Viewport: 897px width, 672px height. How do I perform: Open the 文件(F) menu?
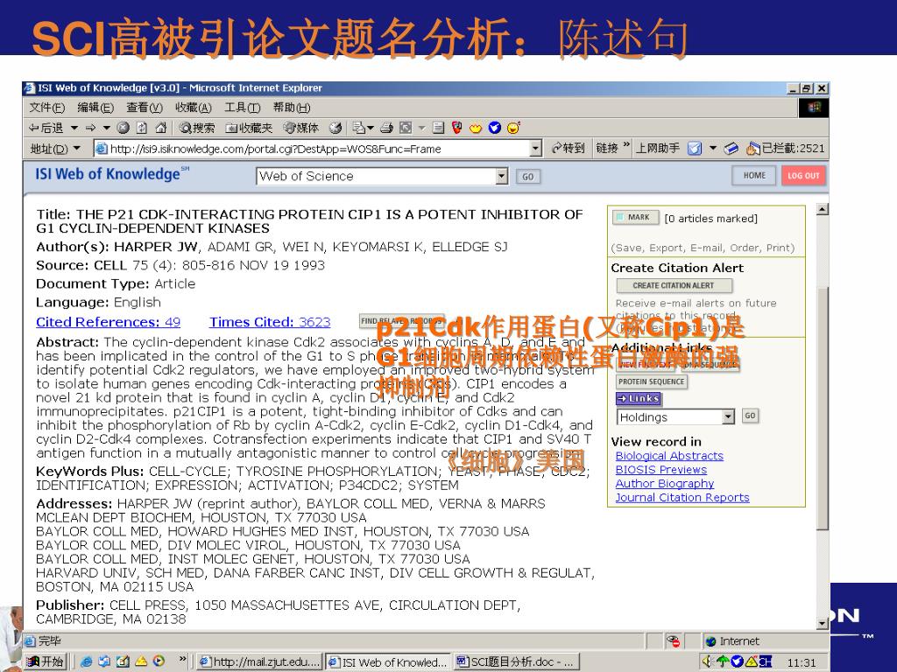point(47,108)
